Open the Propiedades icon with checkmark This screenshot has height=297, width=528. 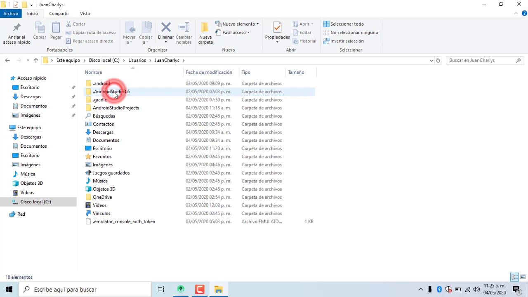(277, 28)
